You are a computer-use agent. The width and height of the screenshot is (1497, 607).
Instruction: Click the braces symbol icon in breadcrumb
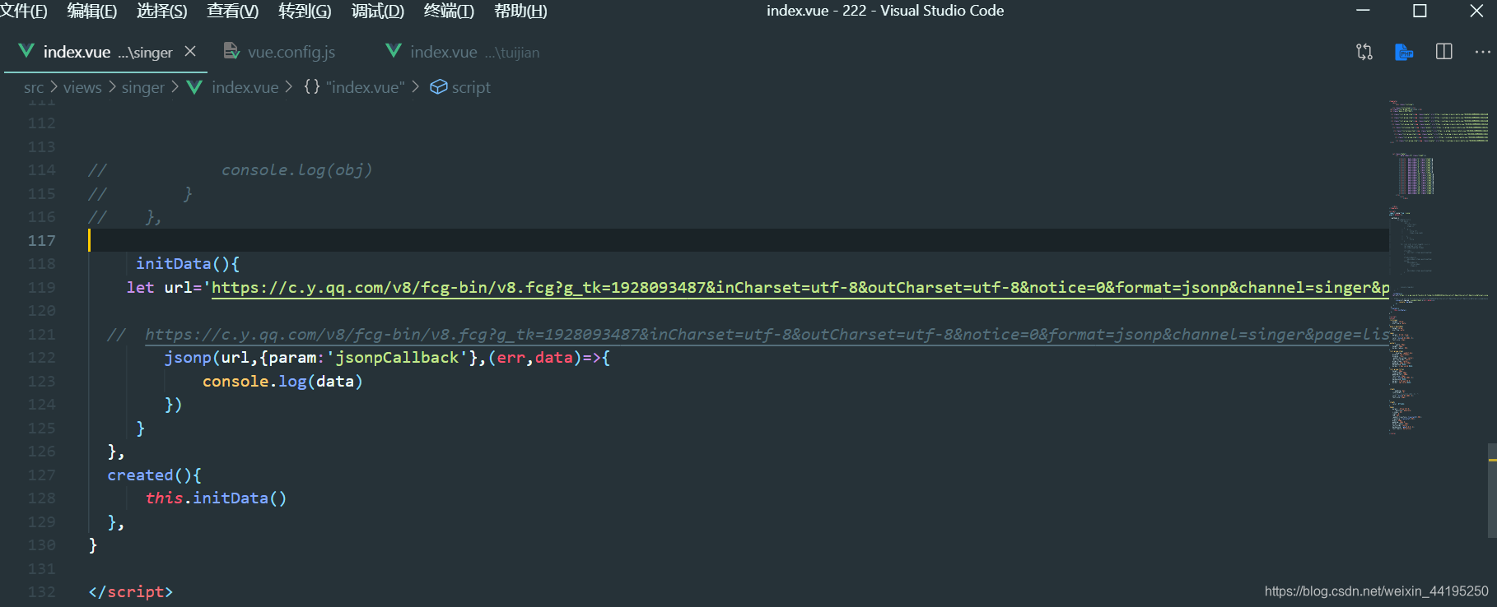coord(311,86)
